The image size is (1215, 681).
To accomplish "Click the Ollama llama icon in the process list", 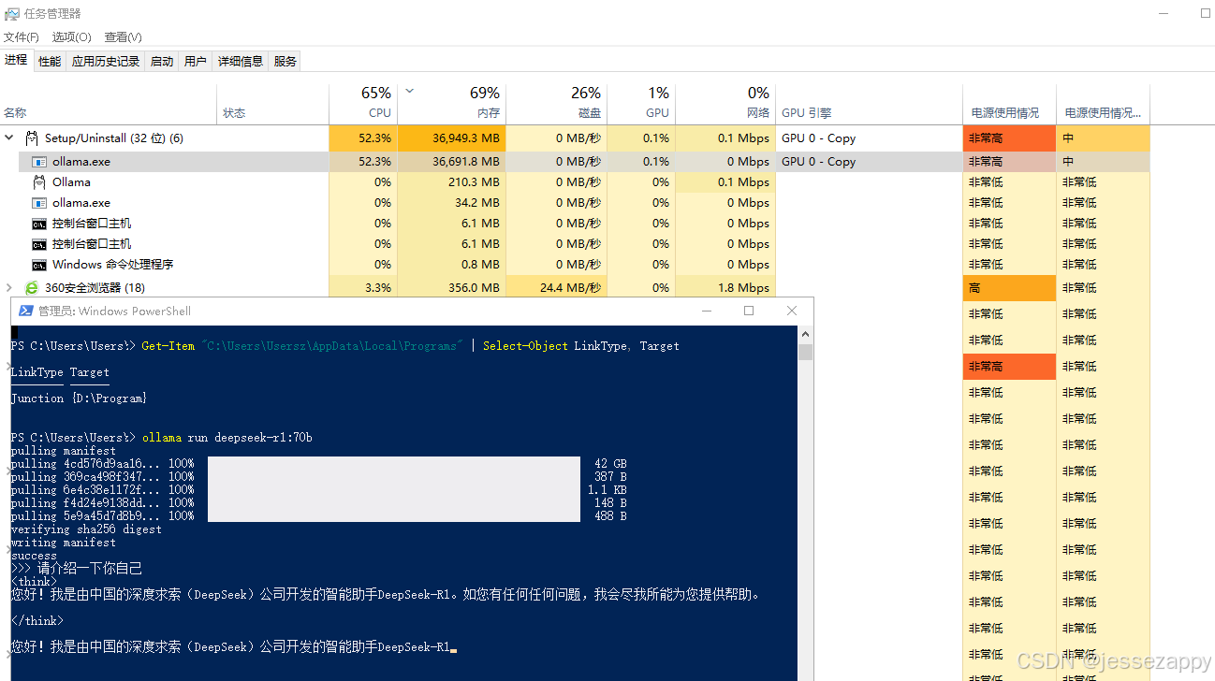I will (x=39, y=182).
